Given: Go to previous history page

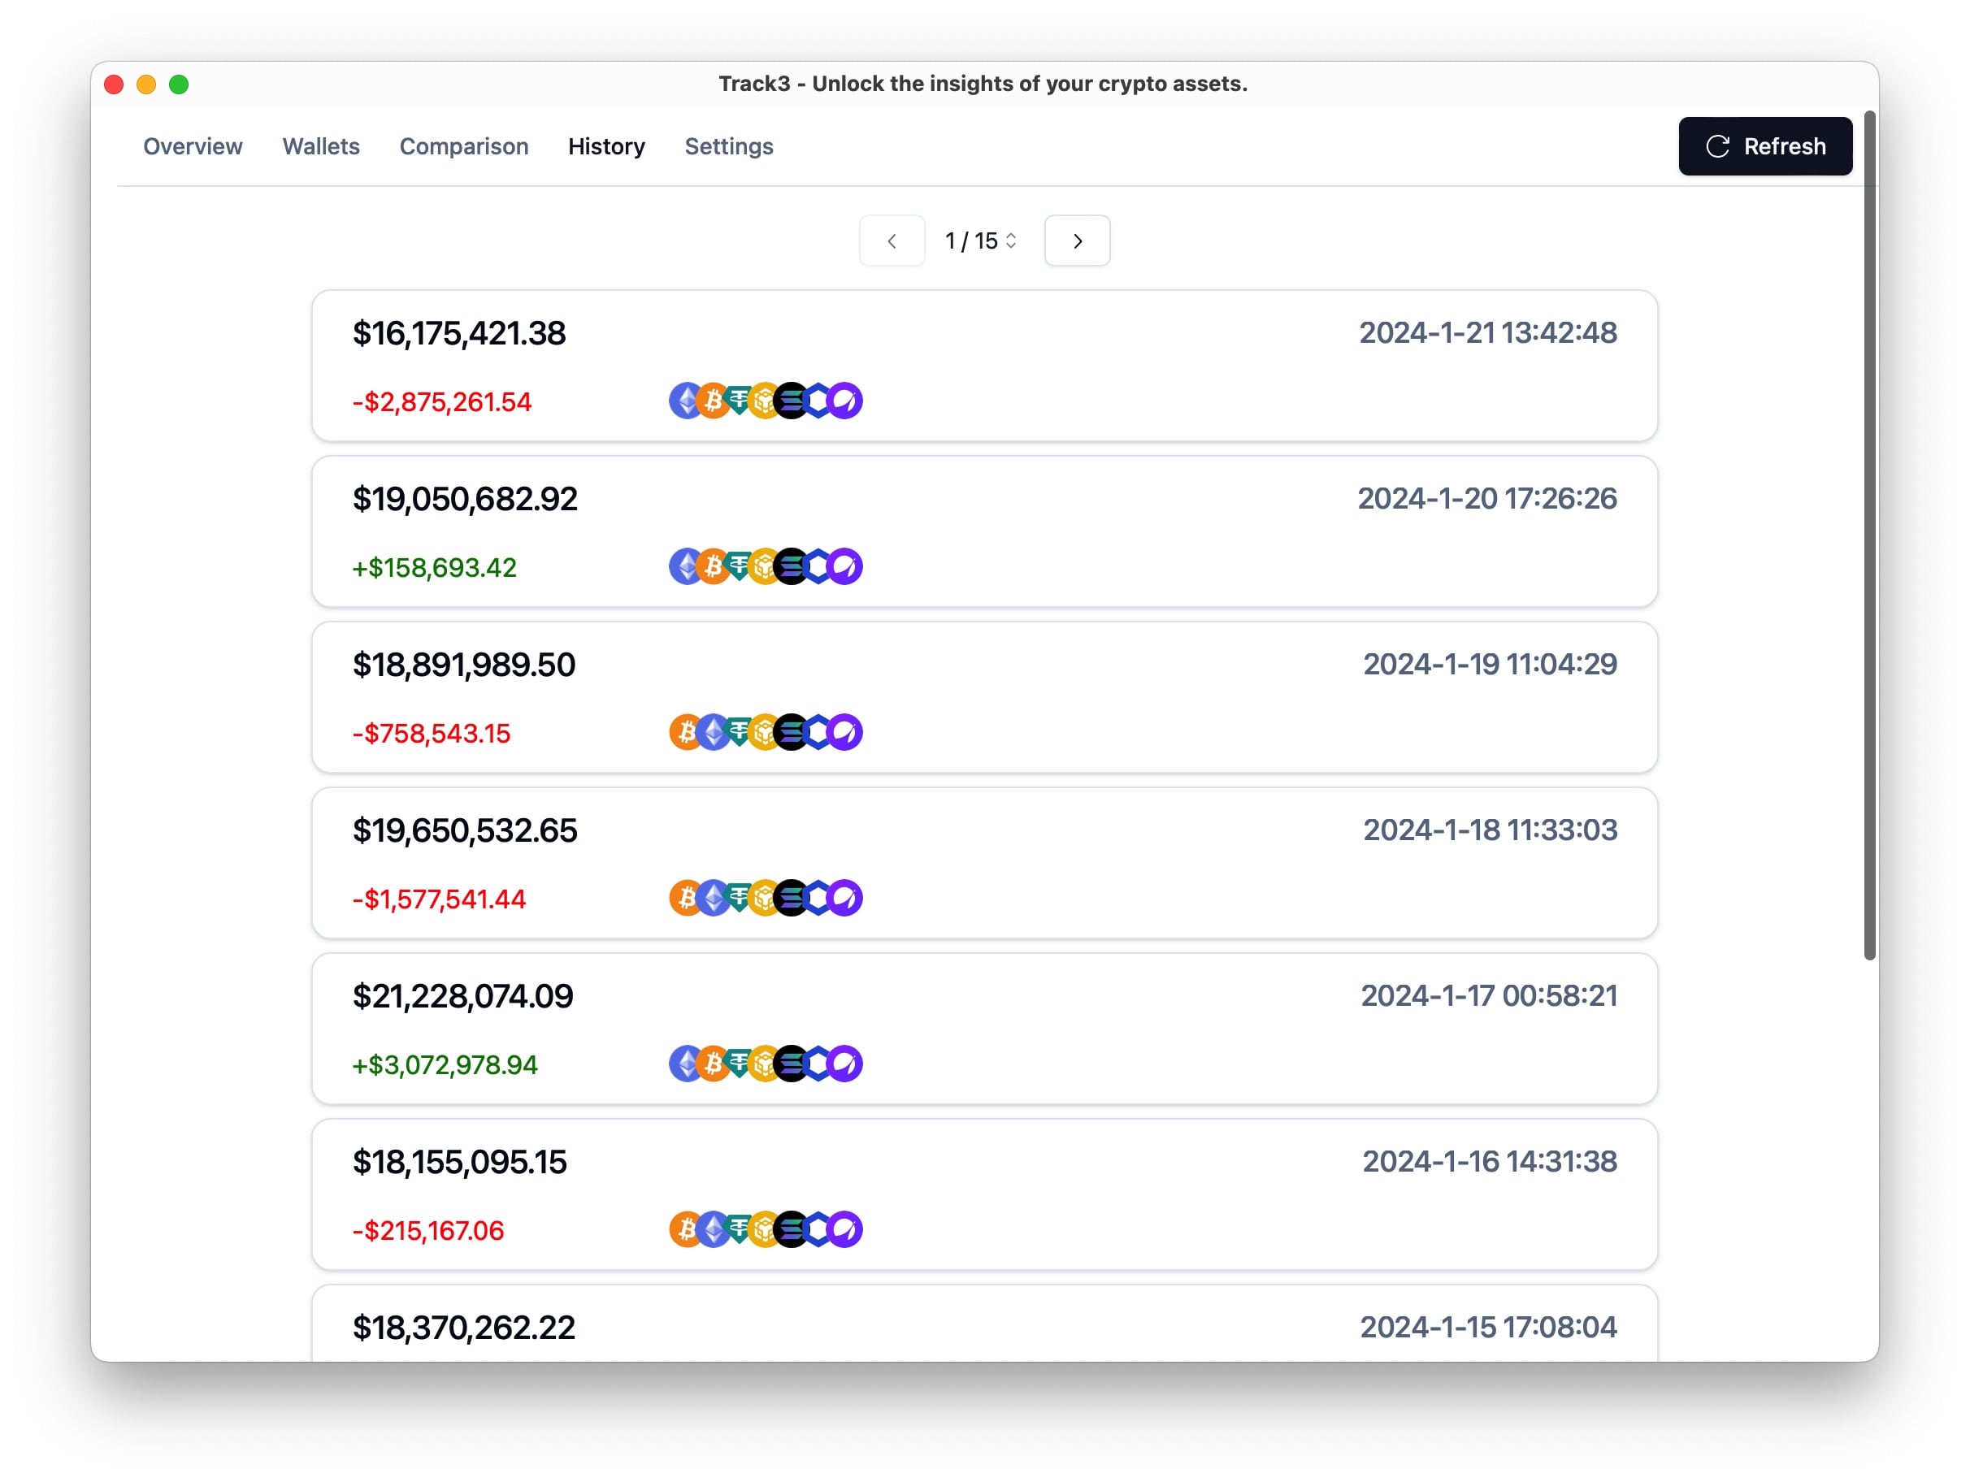Looking at the screenshot, I should point(892,241).
